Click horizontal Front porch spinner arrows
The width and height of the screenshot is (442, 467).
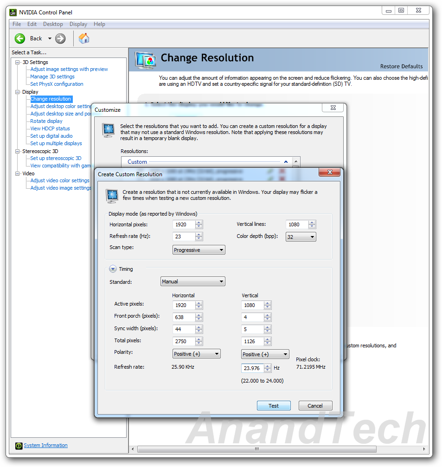pos(199,317)
